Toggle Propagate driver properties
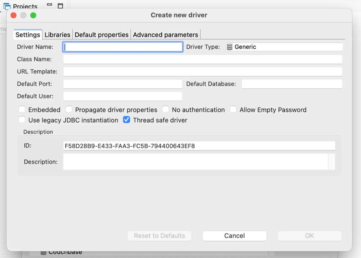This screenshot has width=361, height=258. [69, 110]
